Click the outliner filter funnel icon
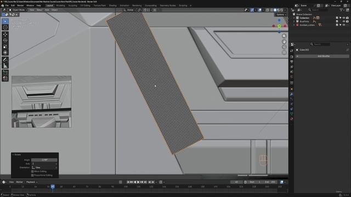 [x=341, y=10]
